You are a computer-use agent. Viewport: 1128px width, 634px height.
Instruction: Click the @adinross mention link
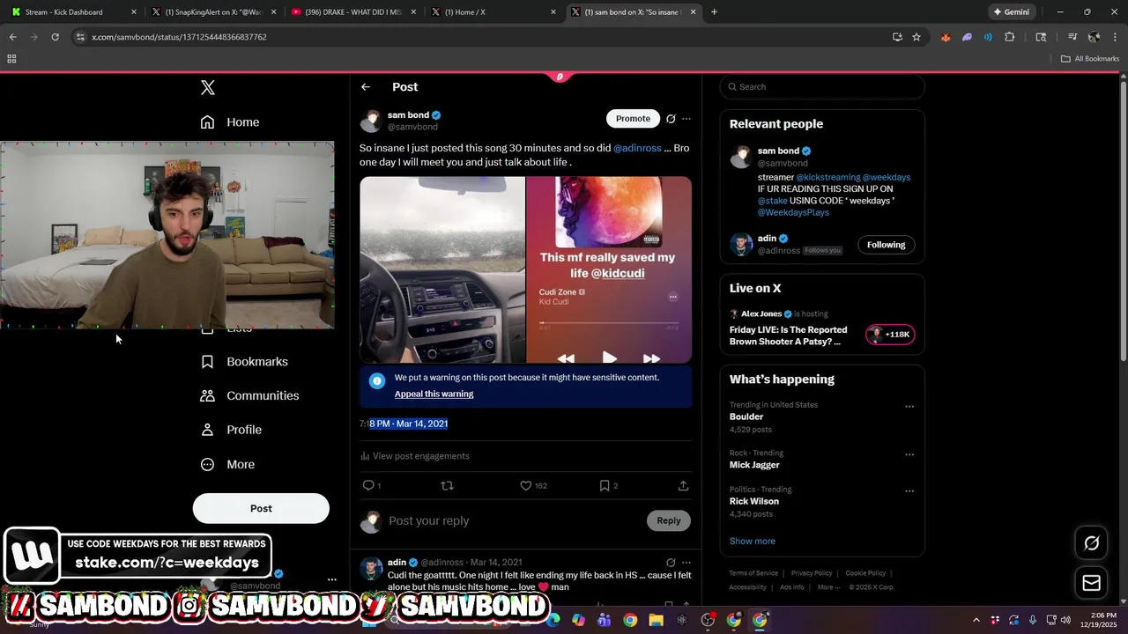637,148
